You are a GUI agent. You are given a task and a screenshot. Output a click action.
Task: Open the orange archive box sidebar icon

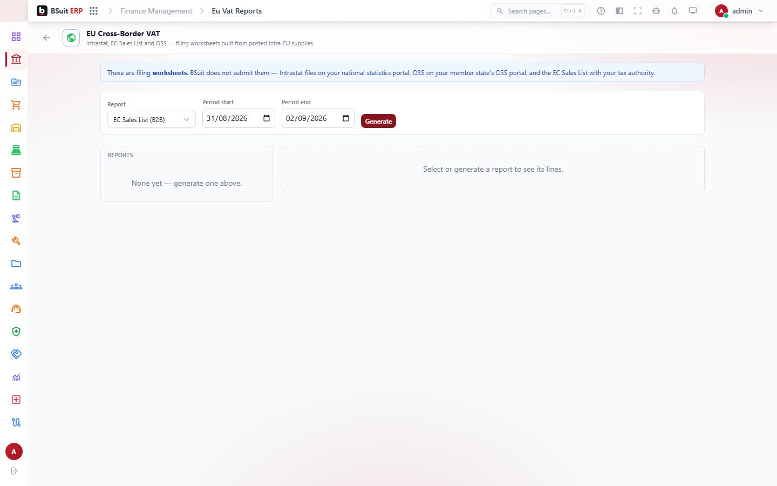(x=16, y=173)
